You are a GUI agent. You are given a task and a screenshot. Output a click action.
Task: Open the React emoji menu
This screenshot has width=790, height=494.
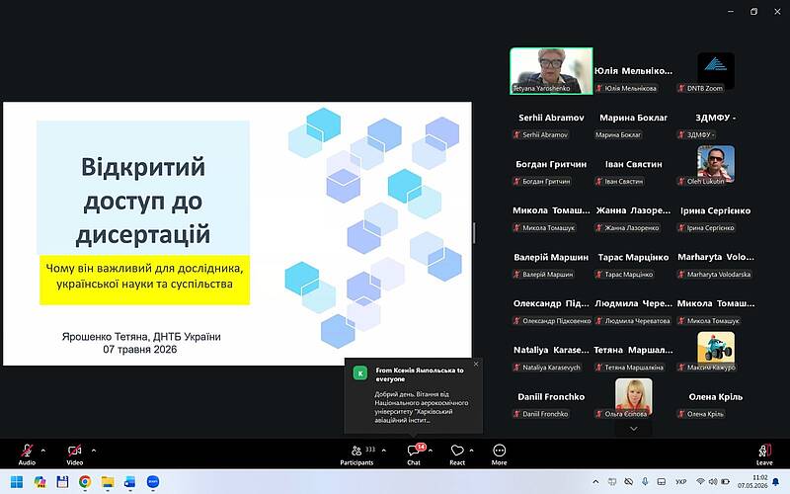click(457, 453)
